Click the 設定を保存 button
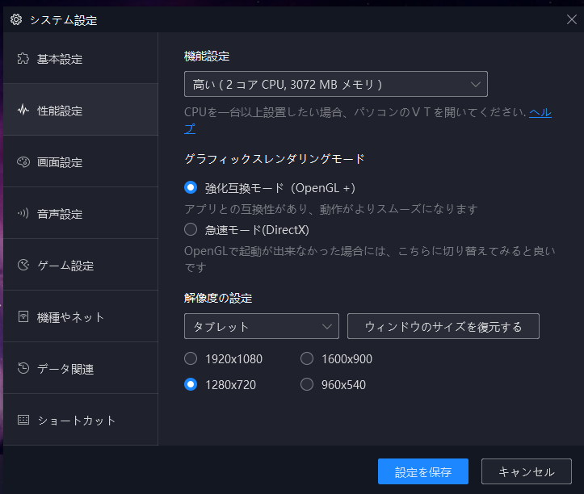Image resolution: width=584 pixels, height=494 pixels. 423,471
